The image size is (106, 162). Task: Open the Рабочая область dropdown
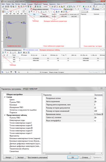click(x=98, y=4)
